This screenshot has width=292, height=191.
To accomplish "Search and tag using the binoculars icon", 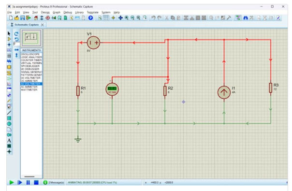I will tap(246, 18).
